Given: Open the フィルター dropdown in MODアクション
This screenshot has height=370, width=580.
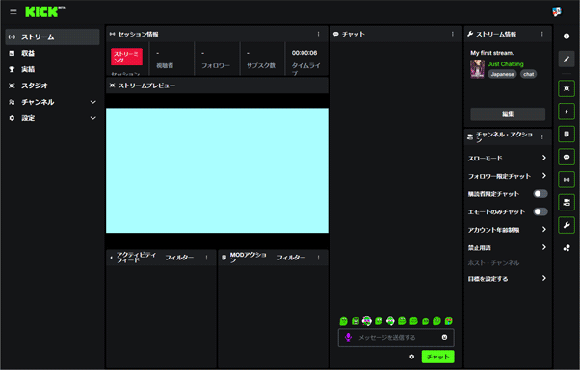Looking at the screenshot, I should pyautogui.click(x=291, y=258).
